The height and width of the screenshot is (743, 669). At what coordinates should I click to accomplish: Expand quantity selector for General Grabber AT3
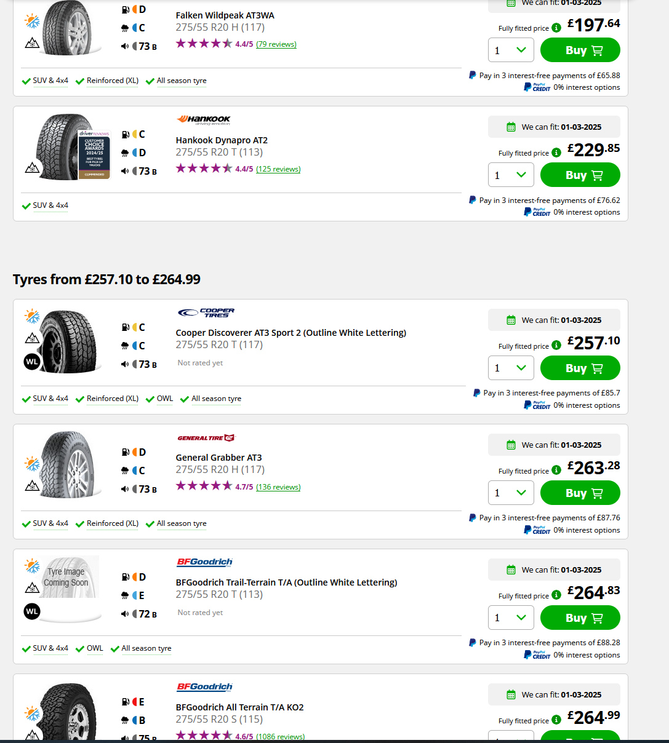point(511,493)
